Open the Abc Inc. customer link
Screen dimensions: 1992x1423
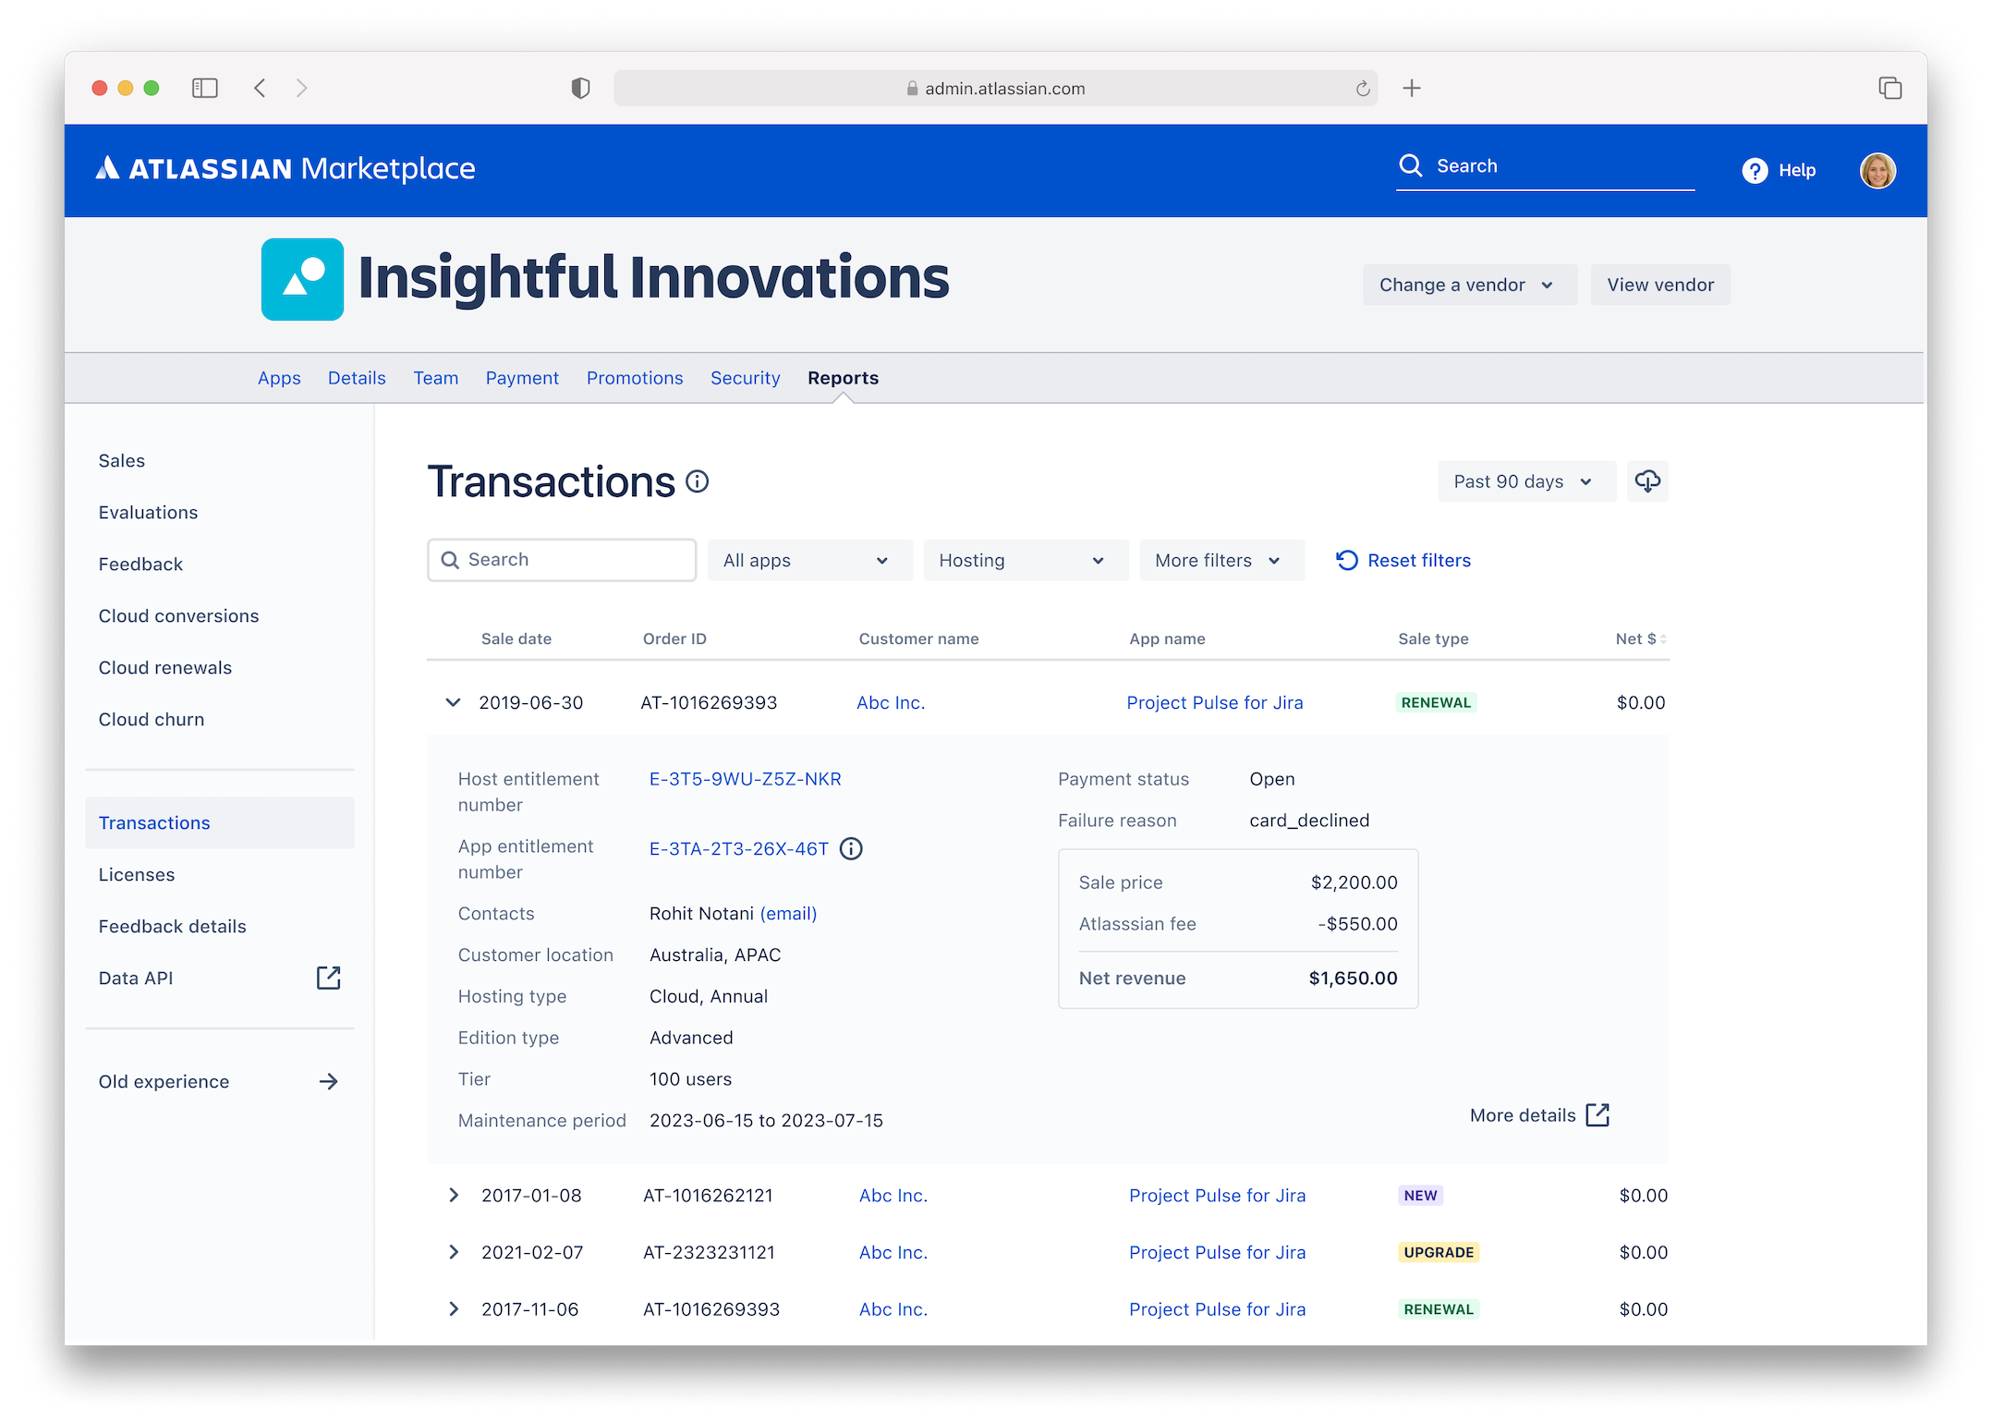[890, 702]
